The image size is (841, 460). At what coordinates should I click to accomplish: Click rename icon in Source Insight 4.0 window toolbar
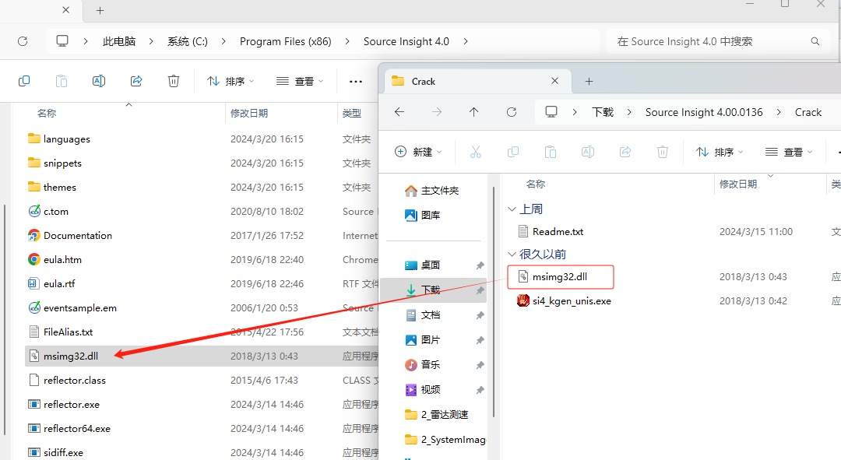pyautogui.click(x=99, y=81)
